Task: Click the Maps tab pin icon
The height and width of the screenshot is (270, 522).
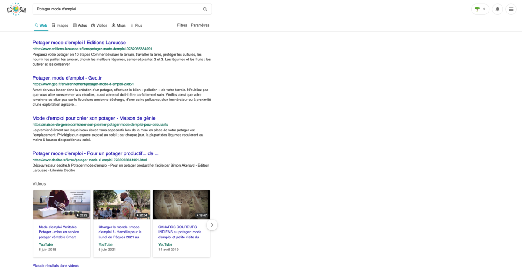Action: click(114, 25)
